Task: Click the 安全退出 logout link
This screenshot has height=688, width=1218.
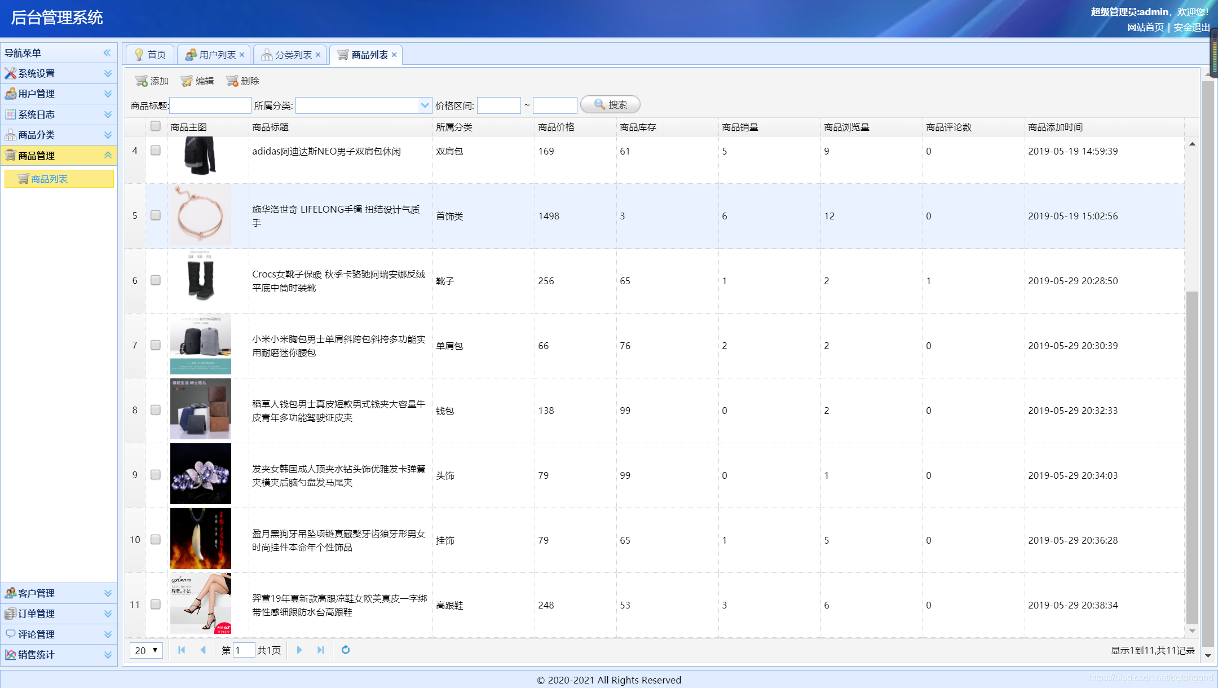Action: pyautogui.click(x=1191, y=27)
